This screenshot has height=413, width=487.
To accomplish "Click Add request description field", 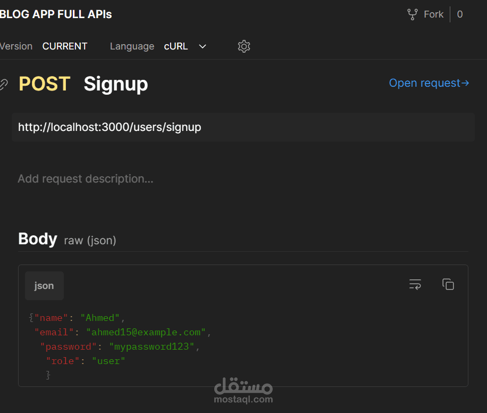I will 86,179.
